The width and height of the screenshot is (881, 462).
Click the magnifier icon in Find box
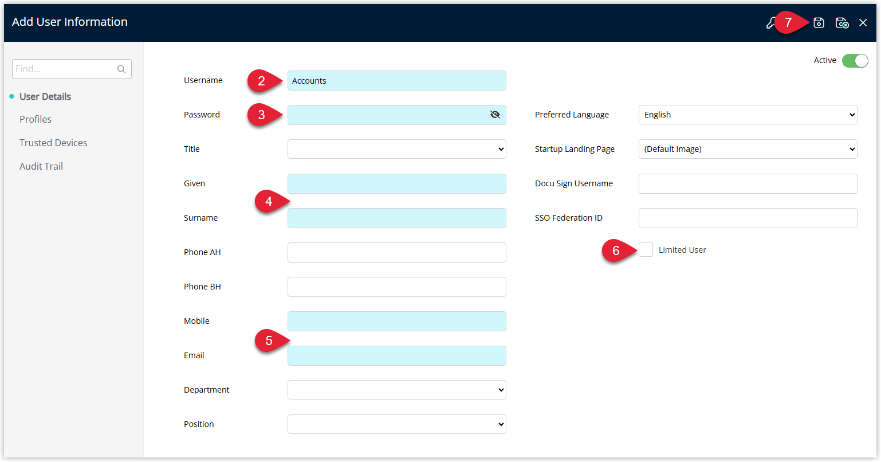[121, 69]
